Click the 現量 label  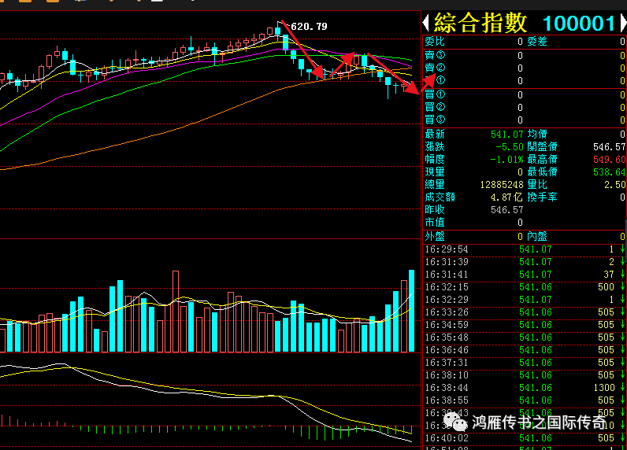point(435,172)
